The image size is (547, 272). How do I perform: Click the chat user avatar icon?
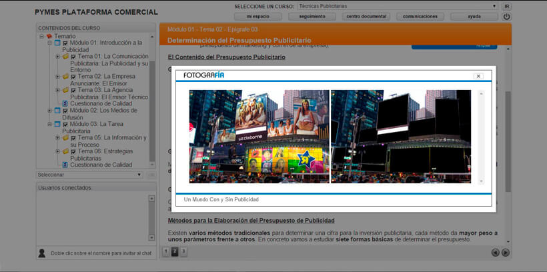pyautogui.click(x=42, y=253)
